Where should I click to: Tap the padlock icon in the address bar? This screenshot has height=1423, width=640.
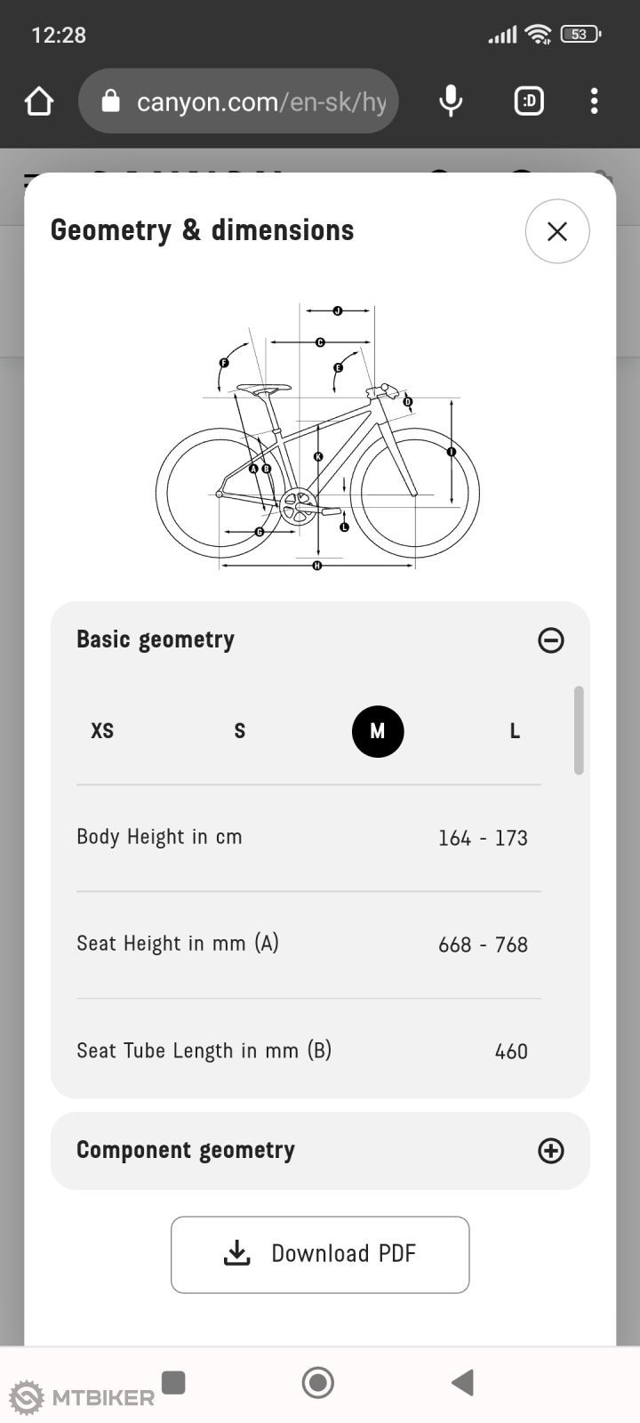click(110, 100)
